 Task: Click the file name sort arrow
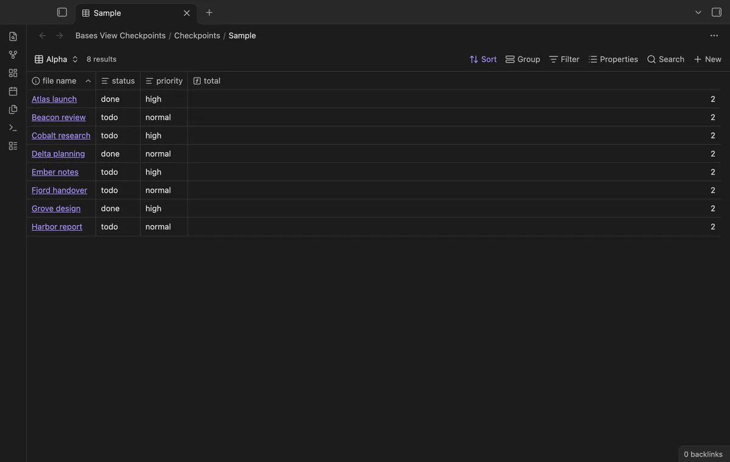point(88,81)
